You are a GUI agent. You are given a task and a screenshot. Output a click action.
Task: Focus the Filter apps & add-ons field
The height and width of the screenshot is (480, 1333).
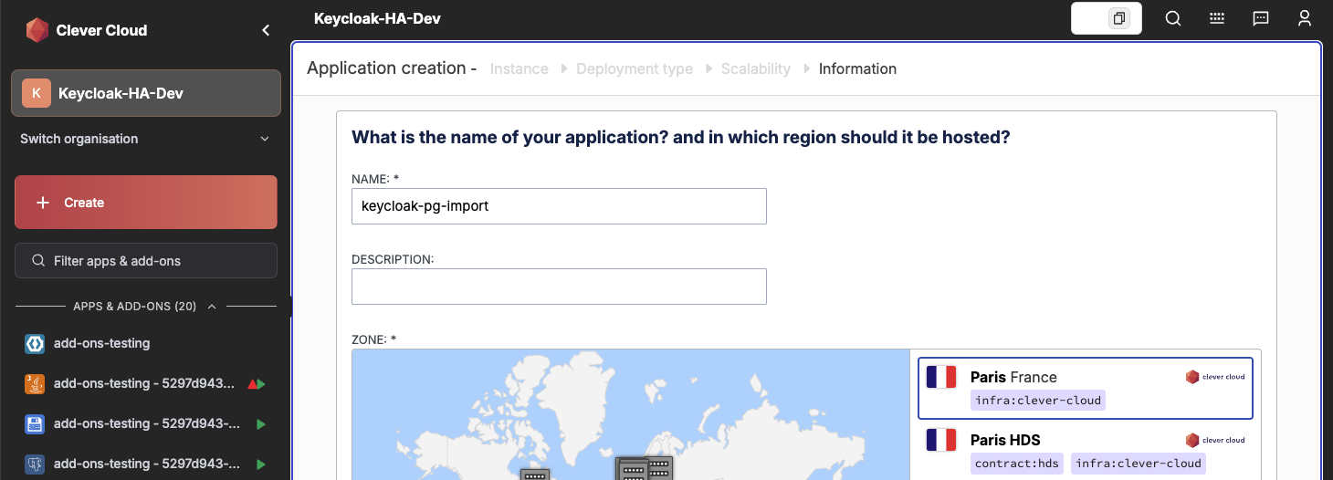point(146,261)
